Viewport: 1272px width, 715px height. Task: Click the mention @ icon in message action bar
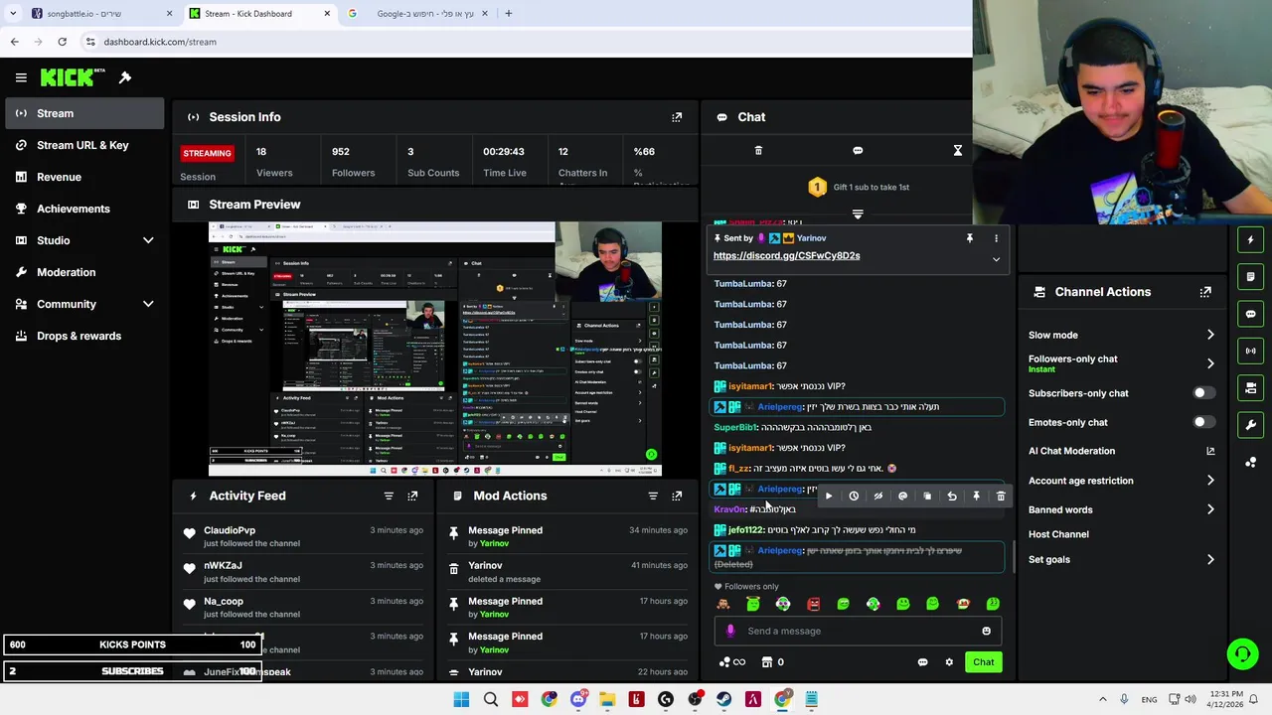tap(902, 496)
